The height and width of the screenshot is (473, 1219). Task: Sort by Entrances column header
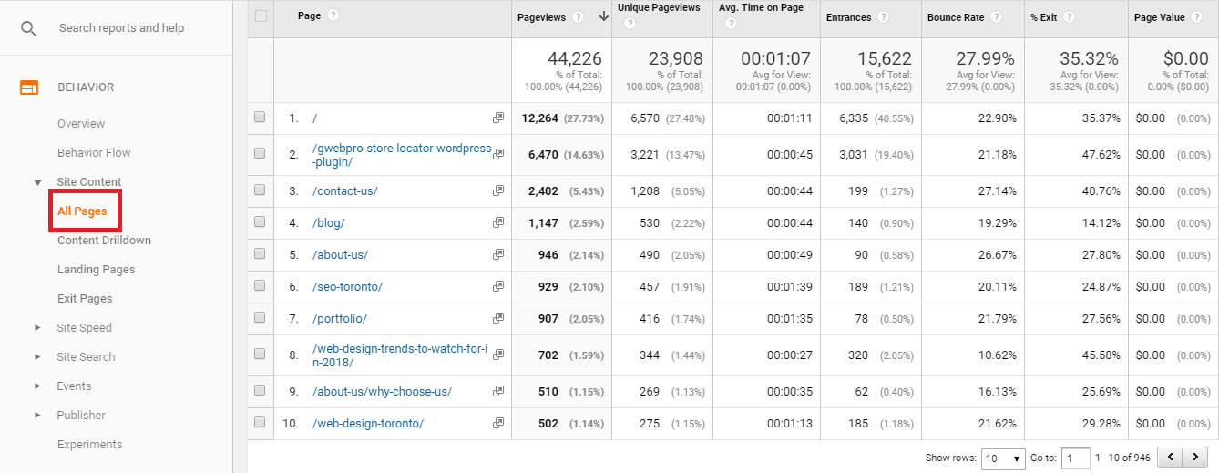click(849, 17)
